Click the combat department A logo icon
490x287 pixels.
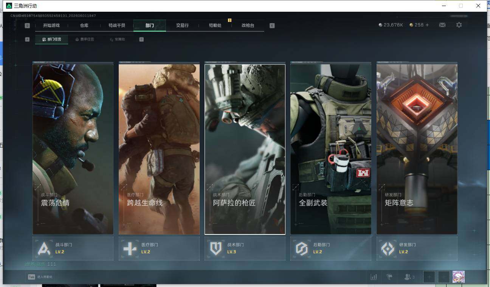(x=44, y=248)
